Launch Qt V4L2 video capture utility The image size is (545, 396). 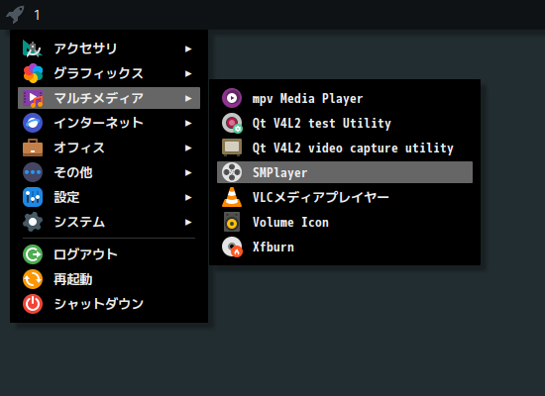pyautogui.click(x=345, y=148)
